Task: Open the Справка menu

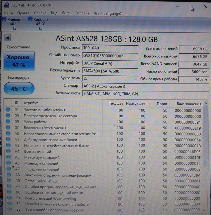Action: (x=82, y=13)
